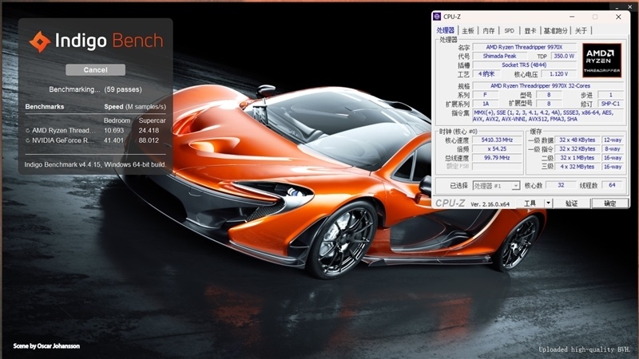Switch to the 主板 tab
The image size is (639, 359).
pyautogui.click(x=468, y=30)
